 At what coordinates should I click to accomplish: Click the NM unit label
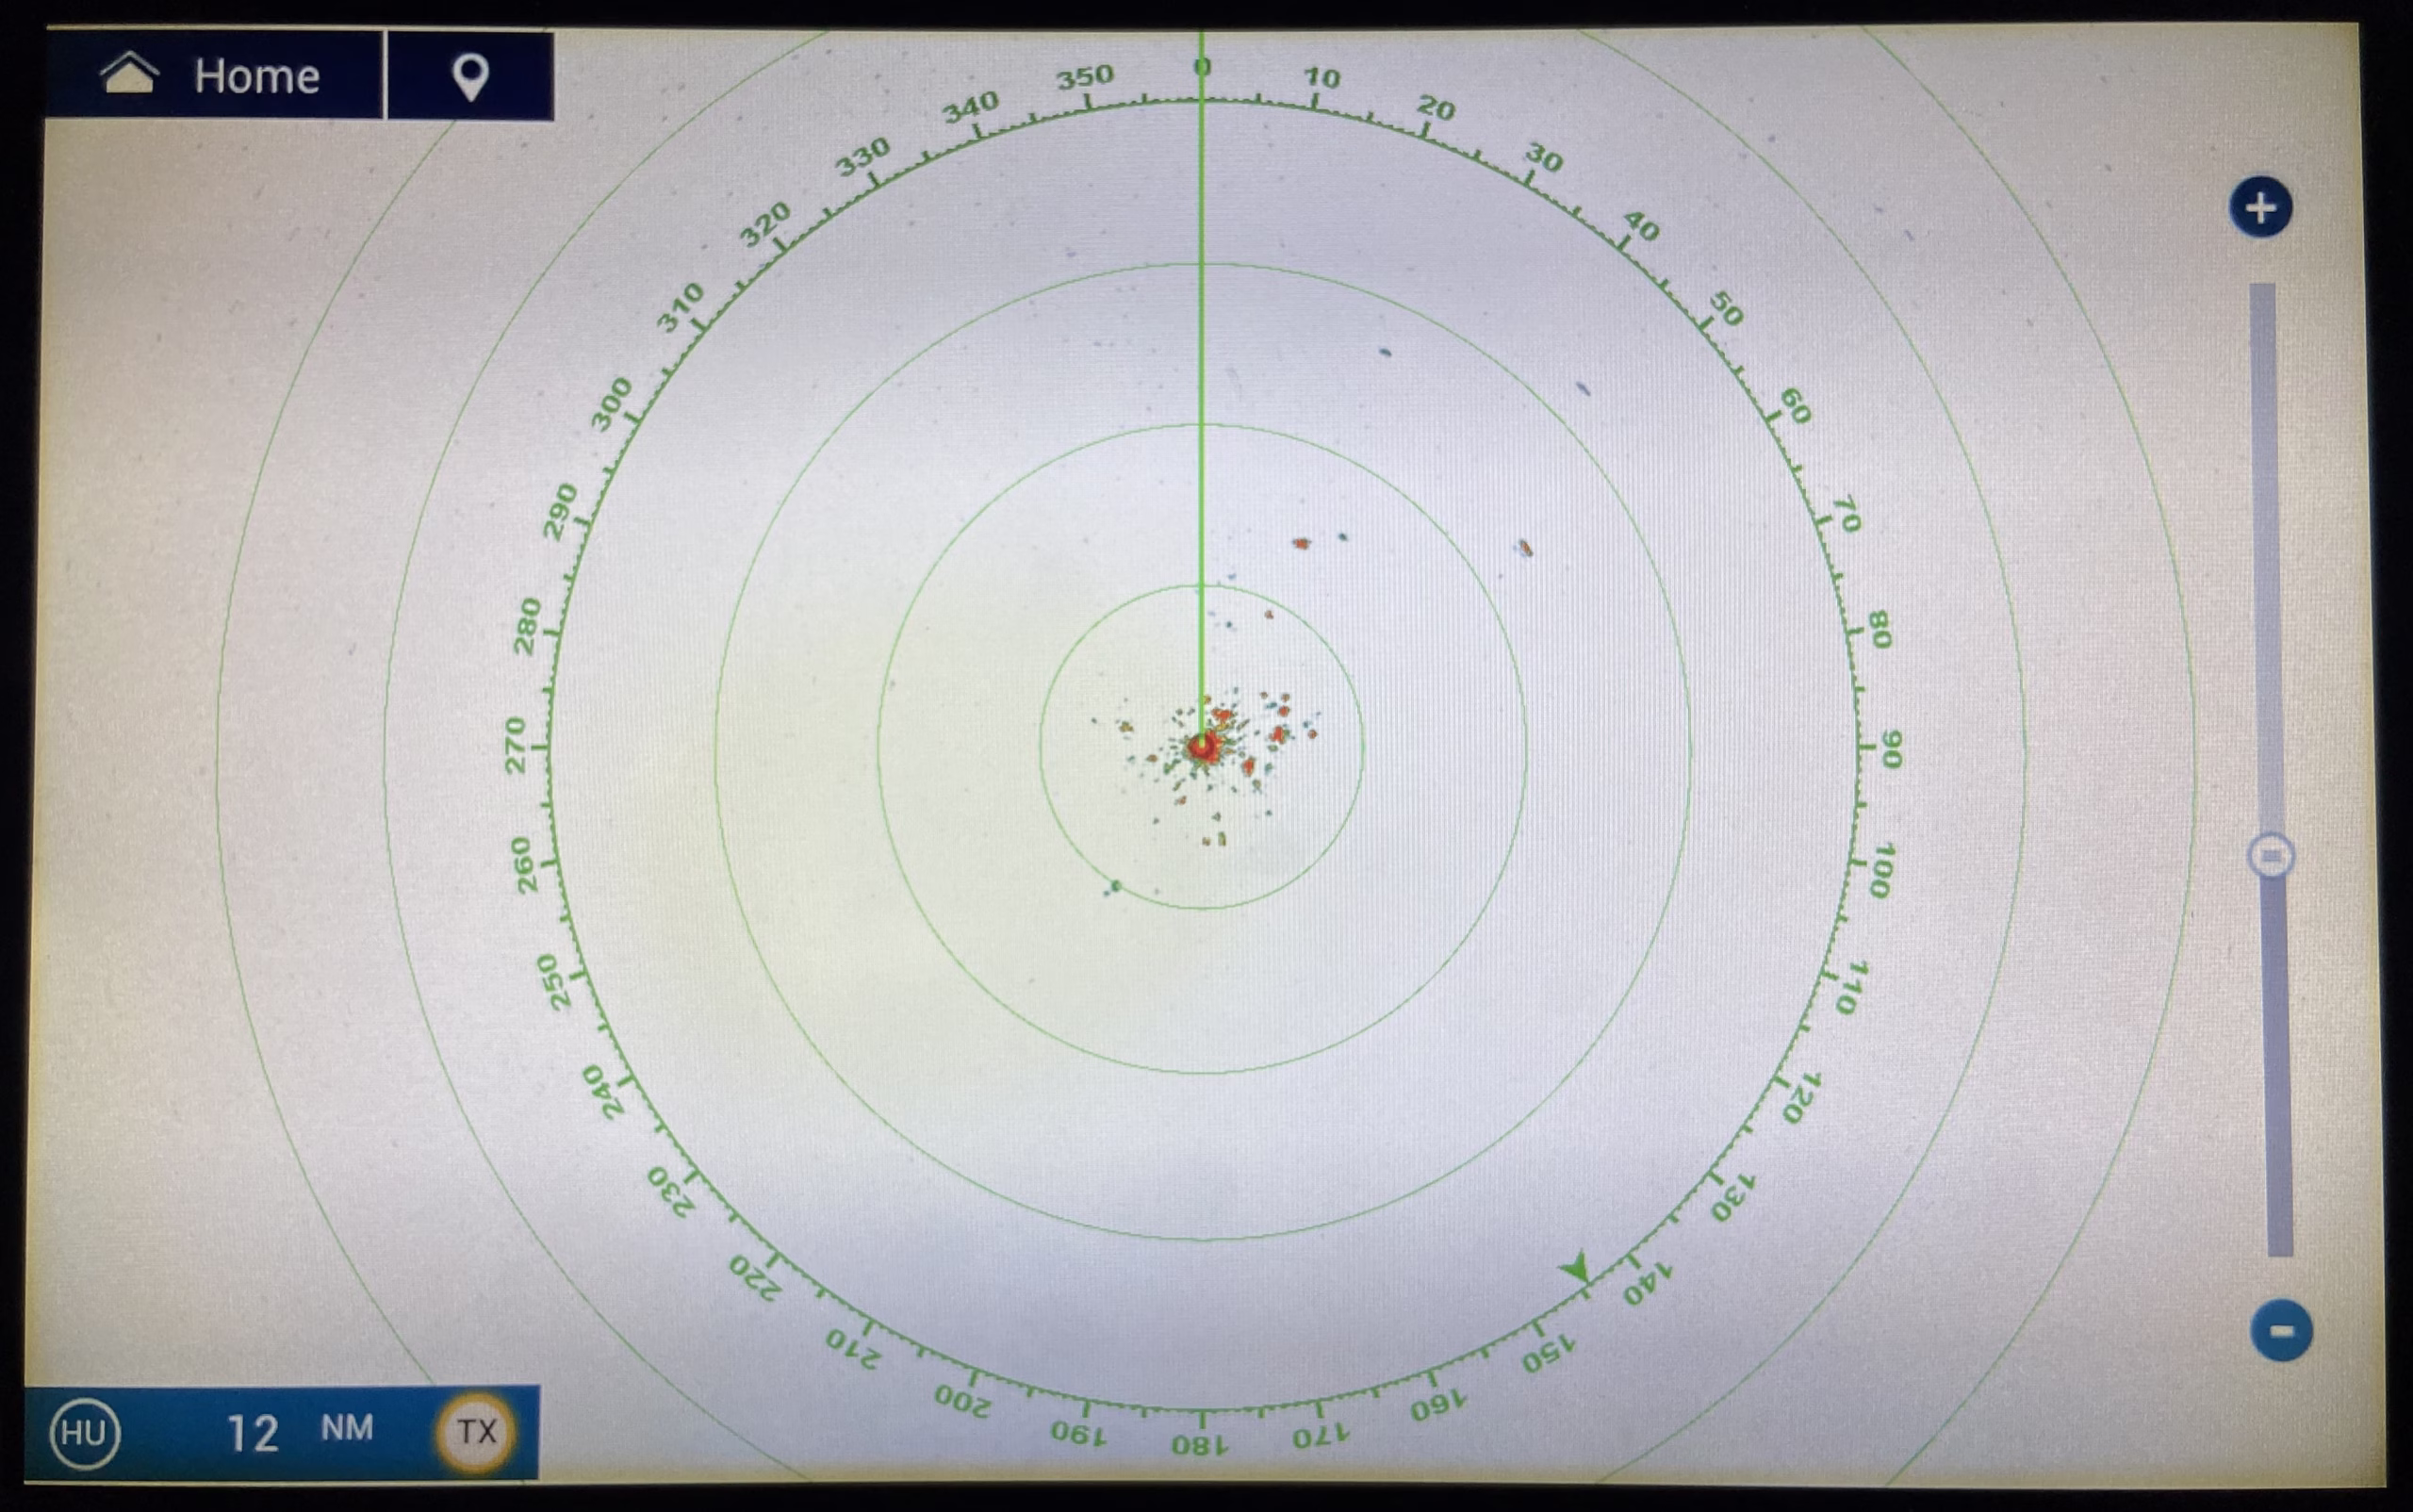point(347,1428)
